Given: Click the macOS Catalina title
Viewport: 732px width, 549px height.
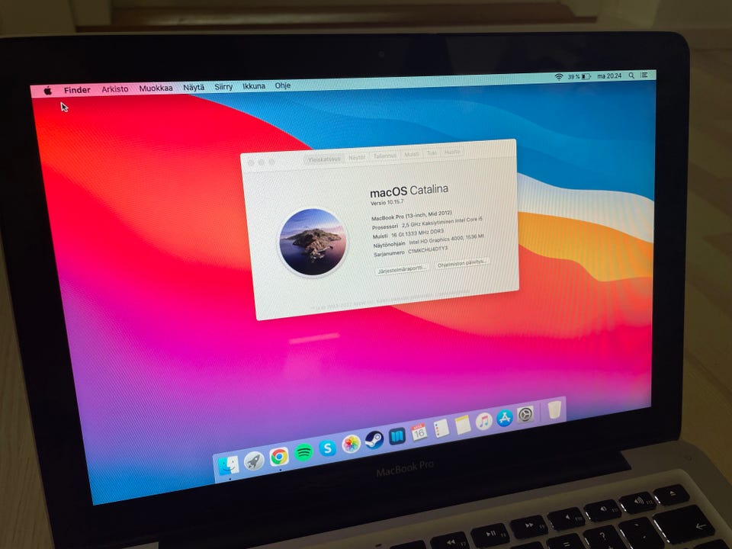Looking at the screenshot, I should pyautogui.click(x=409, y=191).
